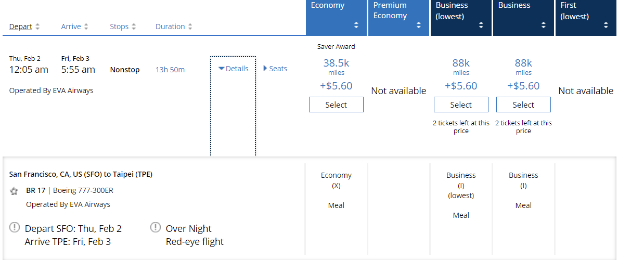
Task: Sort results by number of Stops
Action: point(134,27)
